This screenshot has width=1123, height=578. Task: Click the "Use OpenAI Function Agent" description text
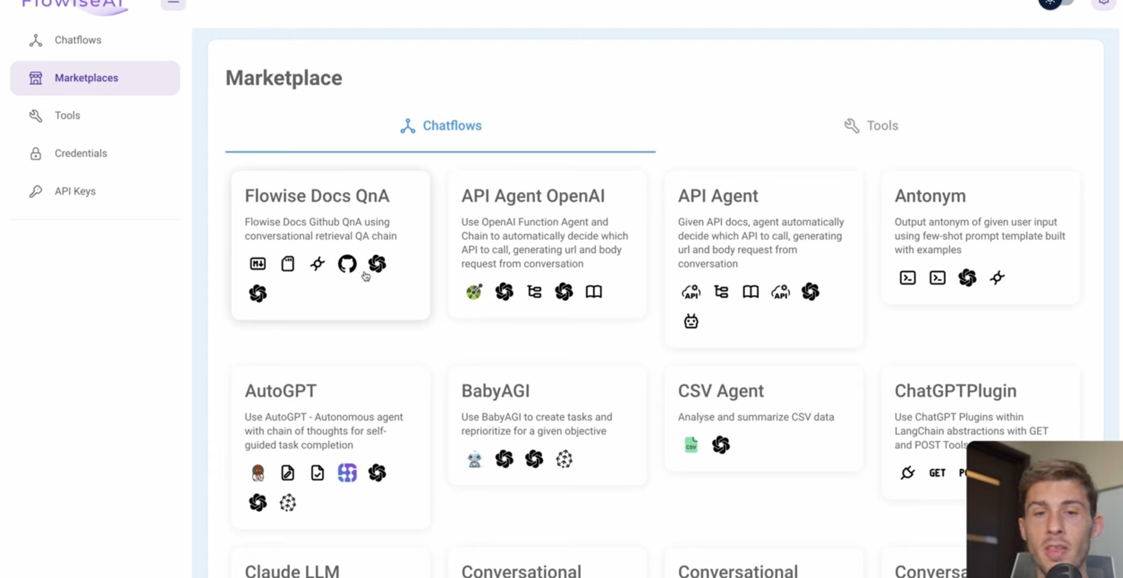click(545, 243)
